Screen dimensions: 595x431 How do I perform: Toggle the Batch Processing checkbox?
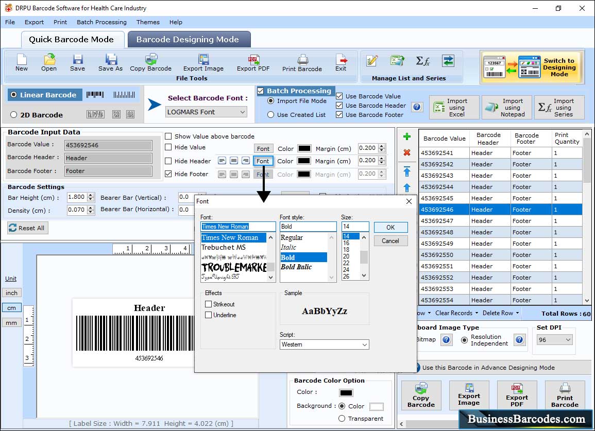261,91
